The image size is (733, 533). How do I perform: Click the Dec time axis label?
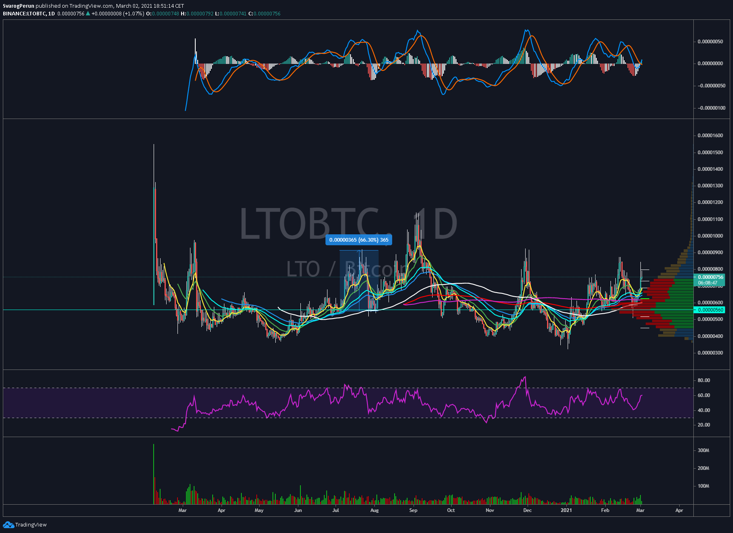[527, 510]
